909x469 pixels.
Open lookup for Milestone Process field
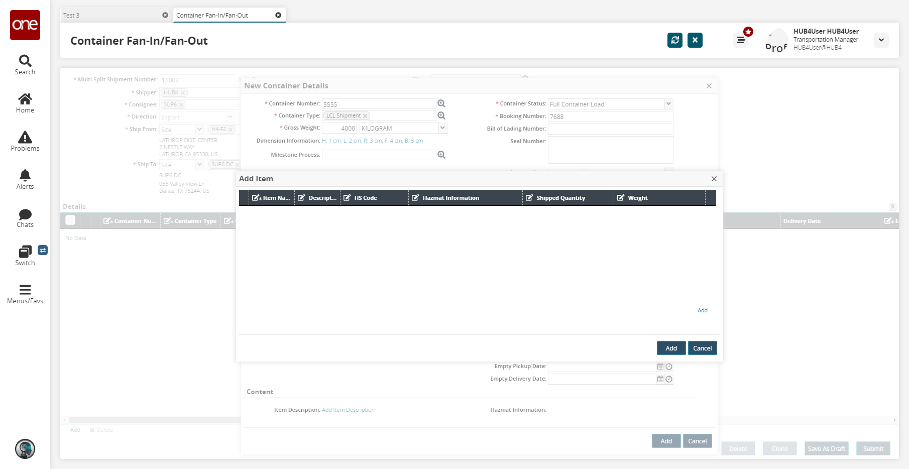pyautogui.click(x=441, y=155)
